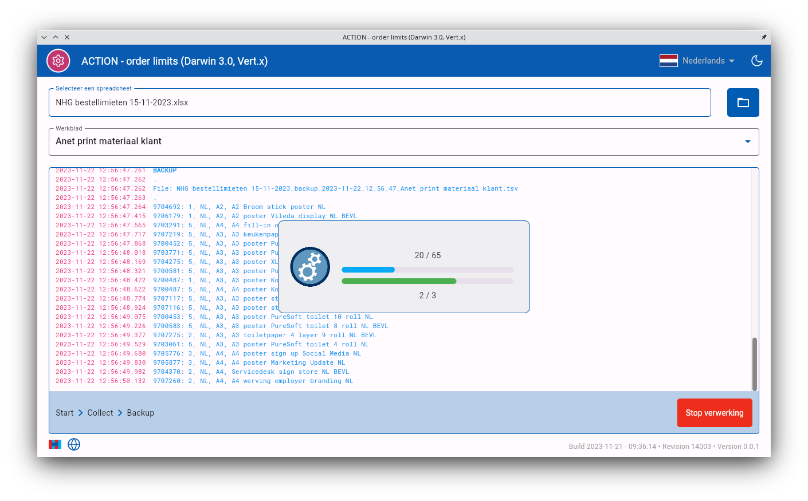
Task: Click the backup file name log line
Action: (335, 188)
